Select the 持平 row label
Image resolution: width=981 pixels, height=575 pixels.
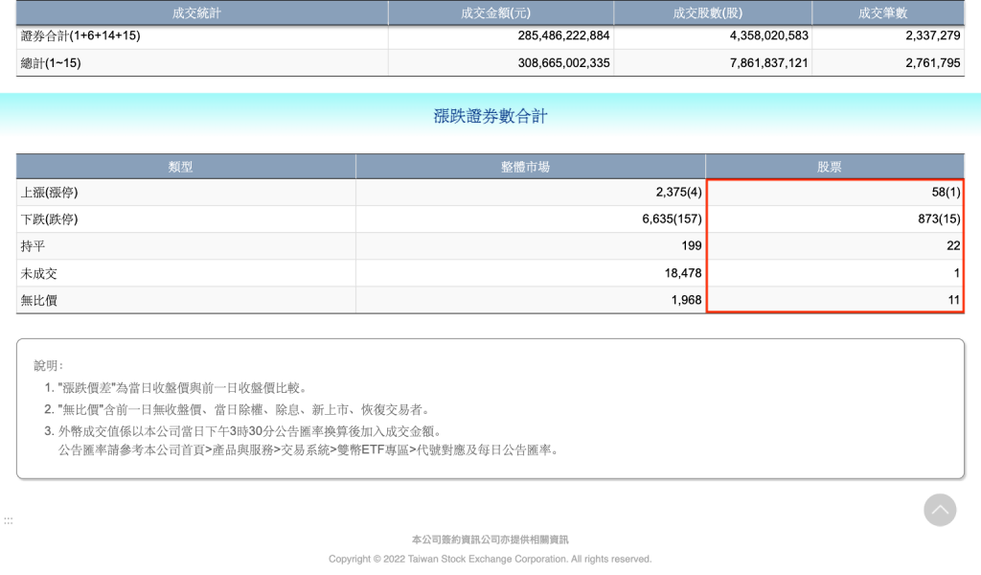click(33, 246)
